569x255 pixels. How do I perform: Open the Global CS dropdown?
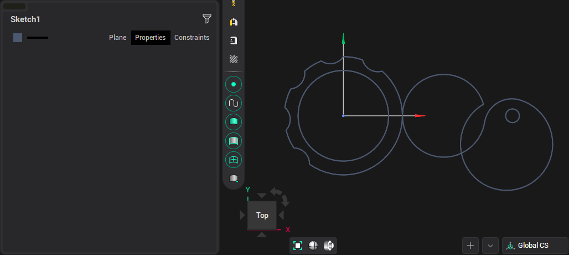click(535, 246)
